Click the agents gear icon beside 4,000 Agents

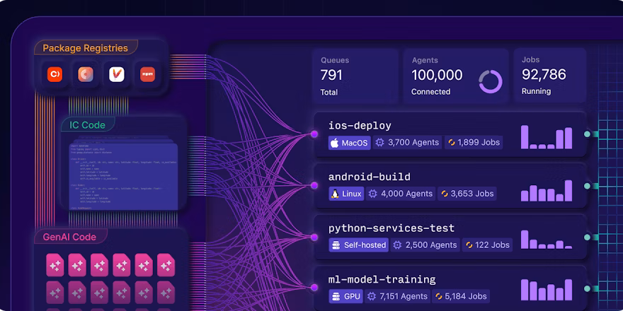[372, 194]
